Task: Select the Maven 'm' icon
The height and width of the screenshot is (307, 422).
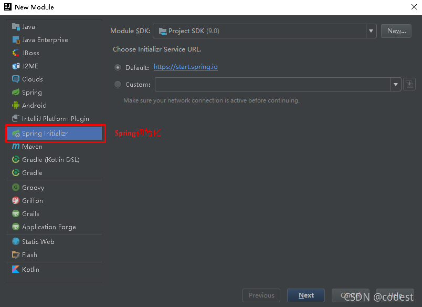Action: click(16, 146)
